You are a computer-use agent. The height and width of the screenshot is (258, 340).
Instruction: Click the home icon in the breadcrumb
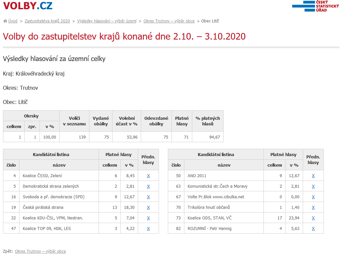tap(5, 21)
